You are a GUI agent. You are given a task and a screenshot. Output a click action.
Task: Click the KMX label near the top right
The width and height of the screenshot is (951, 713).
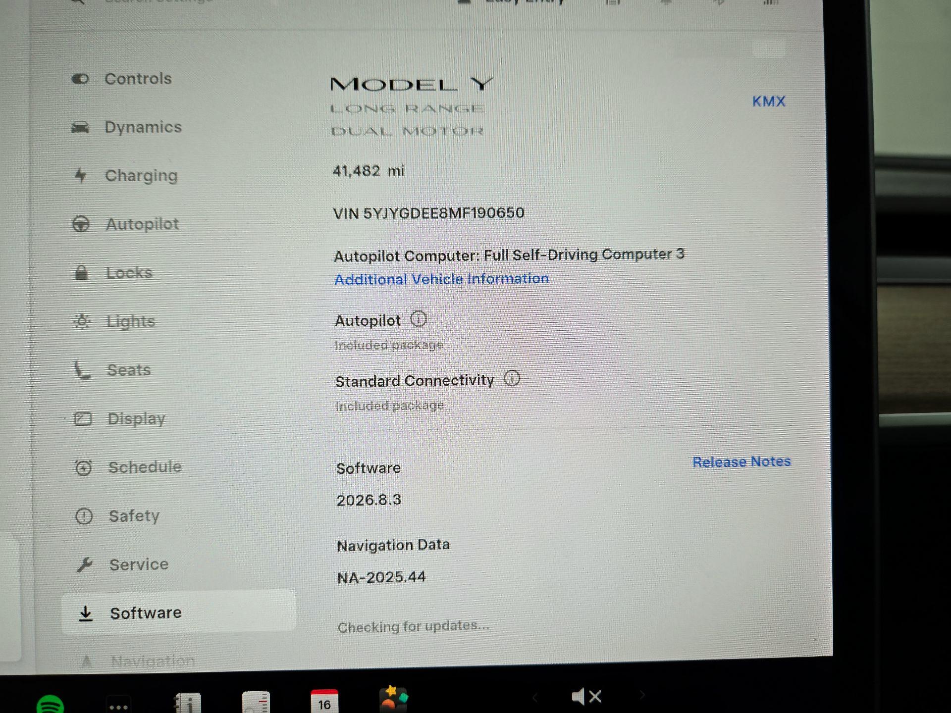pos(768,102)
